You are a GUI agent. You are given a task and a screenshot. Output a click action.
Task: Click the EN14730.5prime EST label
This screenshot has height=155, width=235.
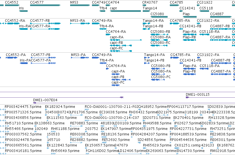click(x=190, y=151)
